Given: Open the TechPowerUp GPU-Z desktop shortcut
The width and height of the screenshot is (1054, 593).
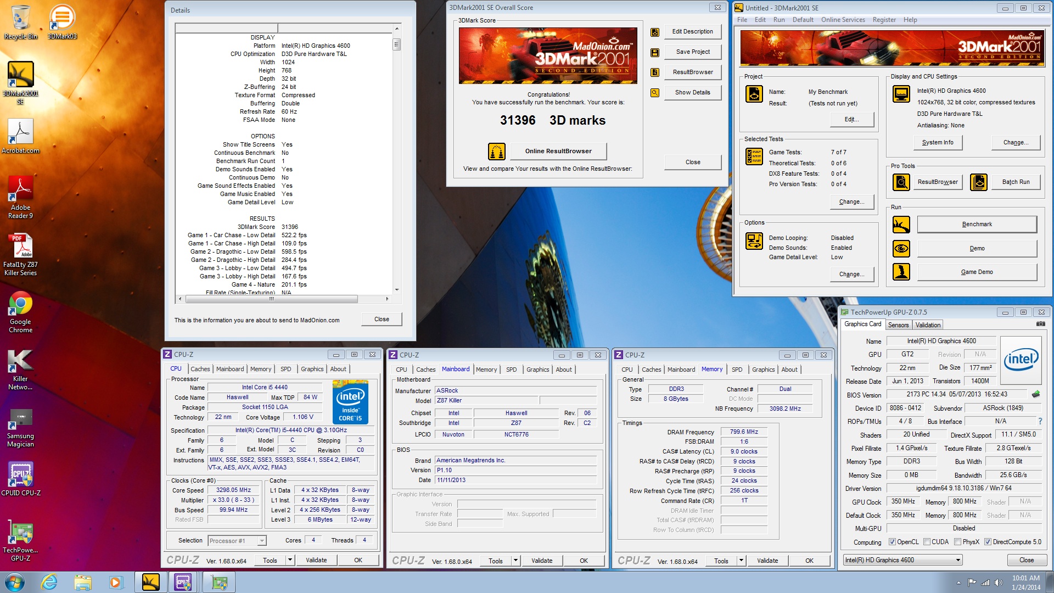Looking at the screenshot, I should tap(20, 541).
